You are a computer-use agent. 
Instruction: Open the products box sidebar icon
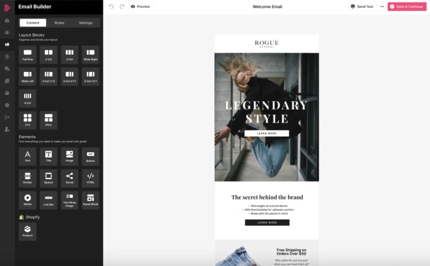pyautogui.click(x=7, y=93)
